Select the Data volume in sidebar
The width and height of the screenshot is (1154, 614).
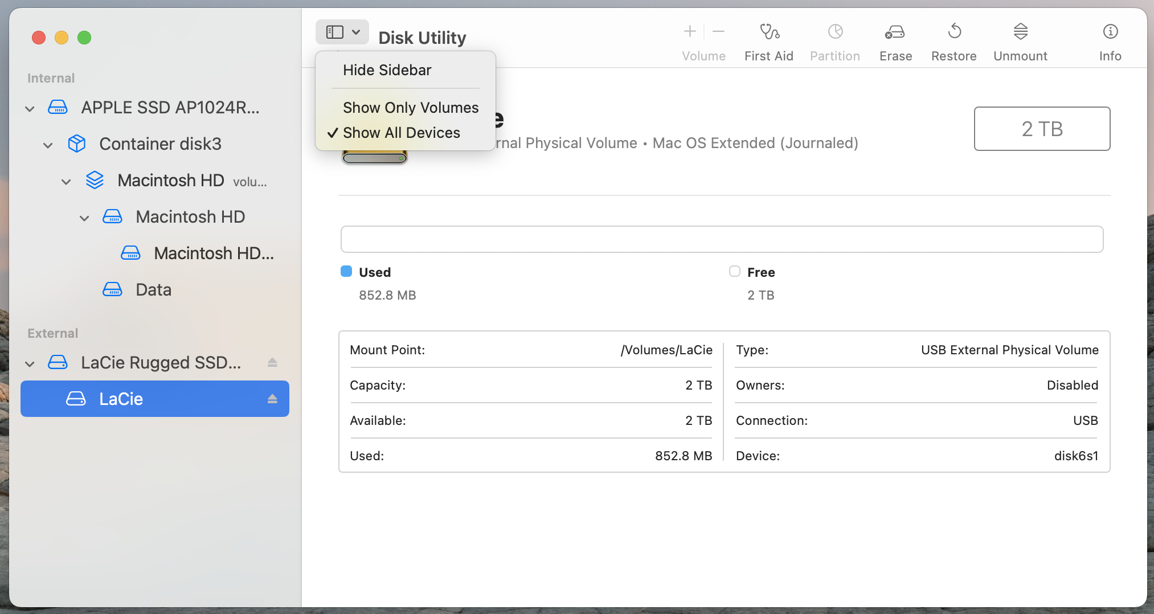pos(153,290)
